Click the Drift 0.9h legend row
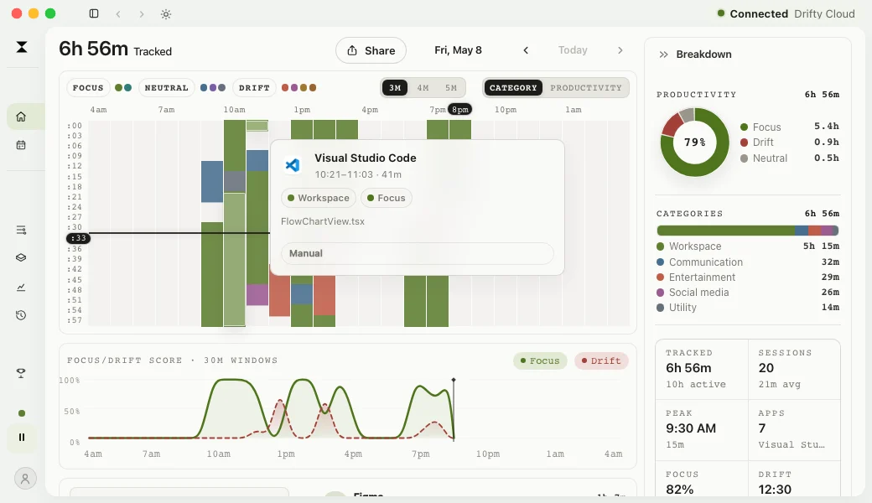Viewport: 872px width, 503px height. (x=789, y=143)
